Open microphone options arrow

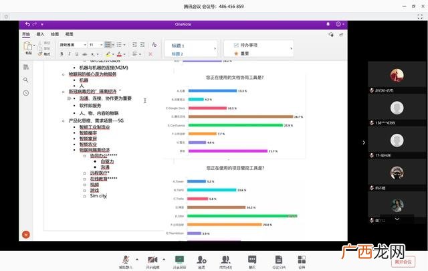pos(137,259)
